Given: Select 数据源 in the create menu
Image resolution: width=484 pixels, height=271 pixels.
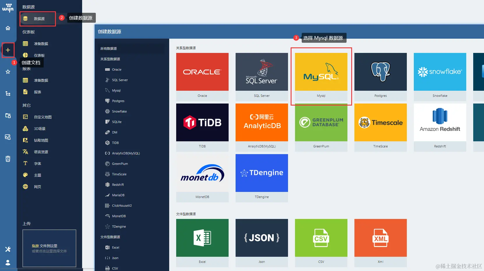Looking at the screenshot, I should (x=38, y=19).
